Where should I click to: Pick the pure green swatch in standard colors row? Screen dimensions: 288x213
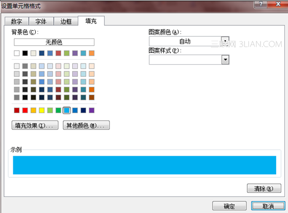[x=58, y=110]
